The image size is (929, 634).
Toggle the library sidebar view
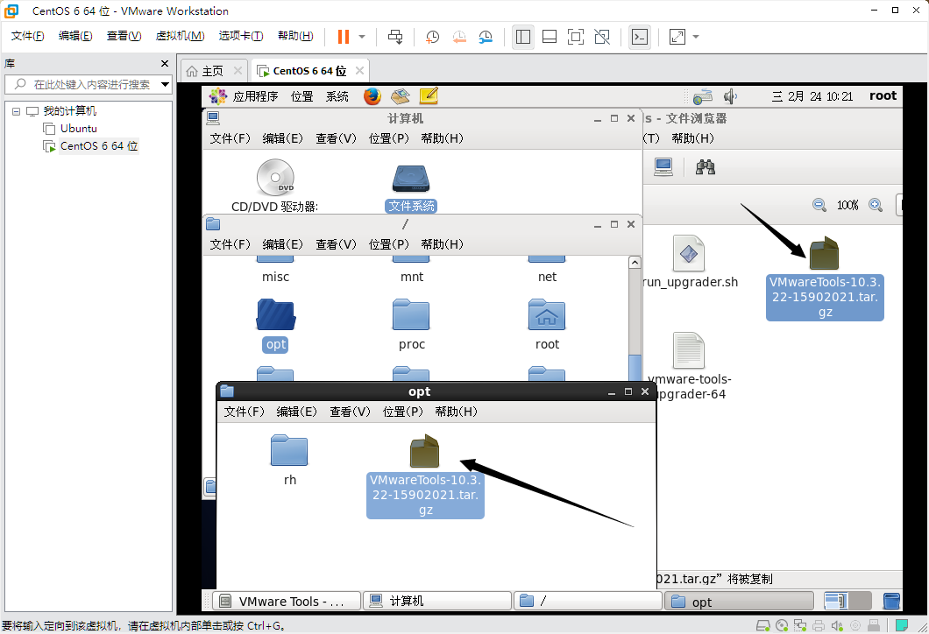pyautogui.click(x=523, y=37)
